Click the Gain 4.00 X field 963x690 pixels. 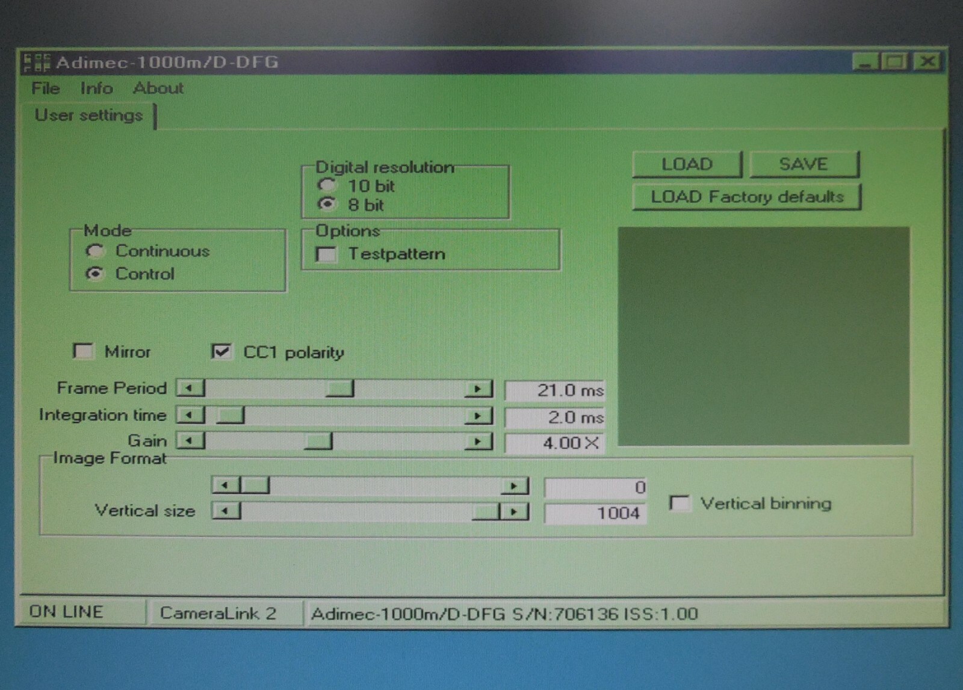[x=554, y=443]
